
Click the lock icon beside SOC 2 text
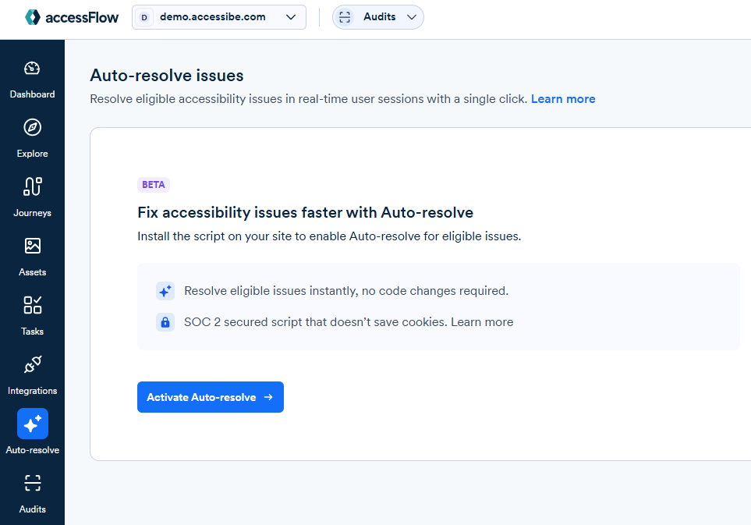pos(165,322)
